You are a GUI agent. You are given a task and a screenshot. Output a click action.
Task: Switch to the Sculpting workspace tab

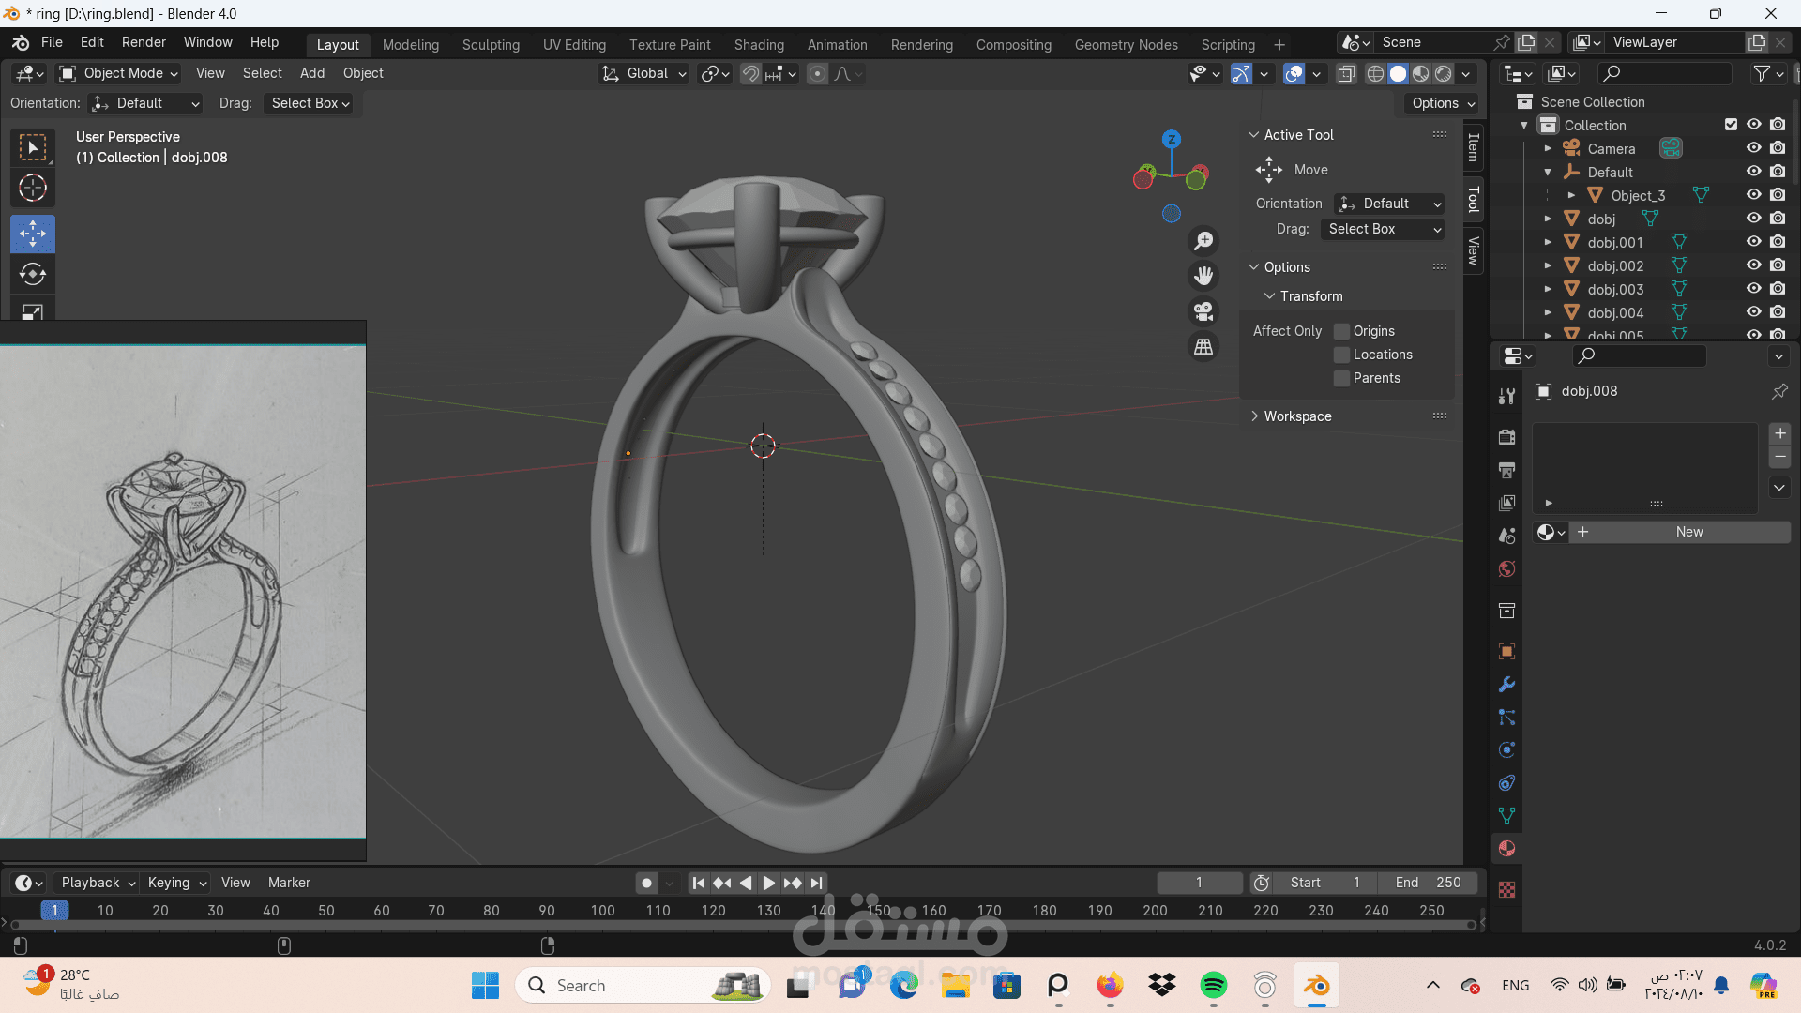click(491, 44)
